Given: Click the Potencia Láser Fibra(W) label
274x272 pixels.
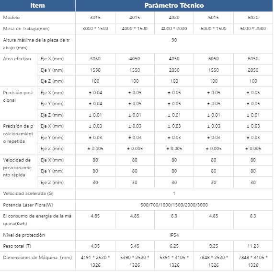Looking at the screenshot, I should (x=28, y=205).
